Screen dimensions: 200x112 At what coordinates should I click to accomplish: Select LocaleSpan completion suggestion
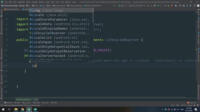click(61, 42)
